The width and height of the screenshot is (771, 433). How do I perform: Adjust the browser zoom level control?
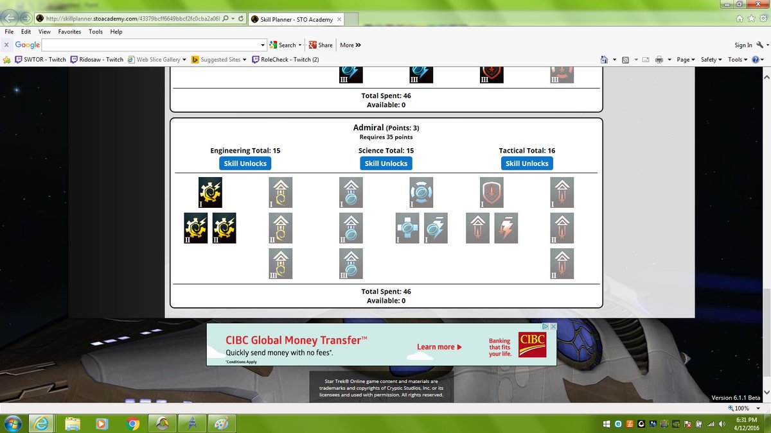pos(743,408)
